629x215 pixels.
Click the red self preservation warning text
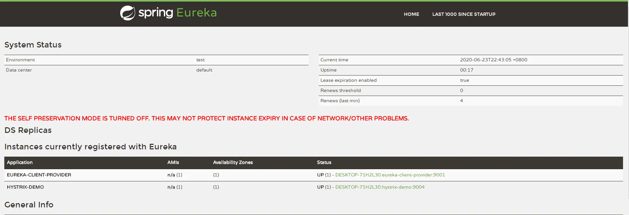point(207,118)
